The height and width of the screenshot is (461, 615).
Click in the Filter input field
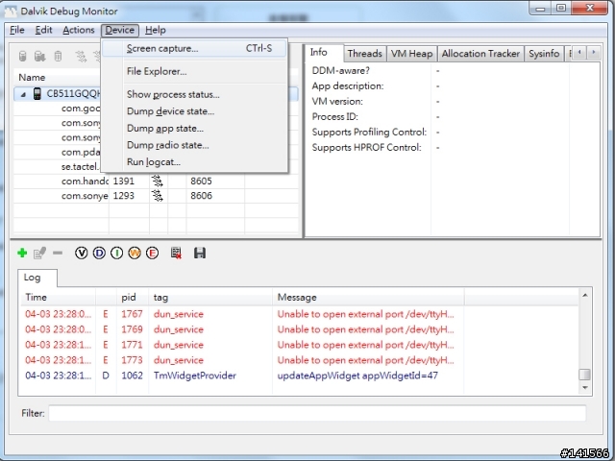(x=317, y=413)
